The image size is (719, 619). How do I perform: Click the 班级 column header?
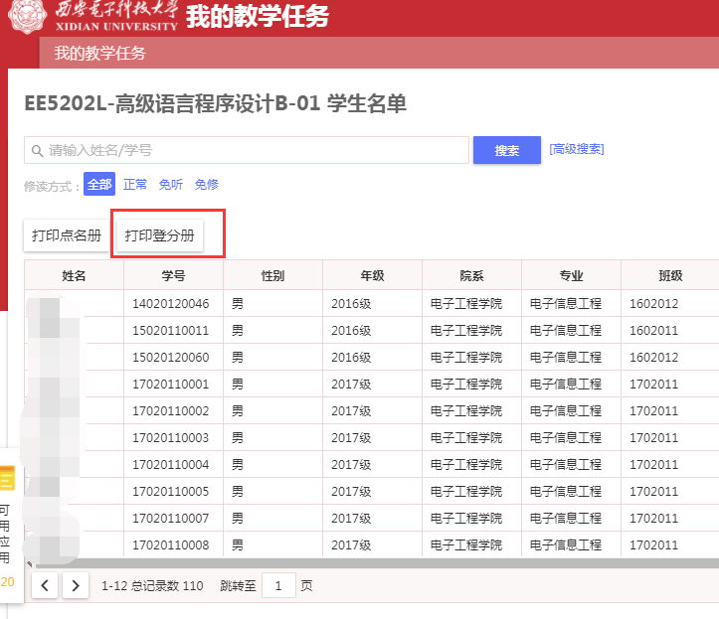click(x=668, y=275)
